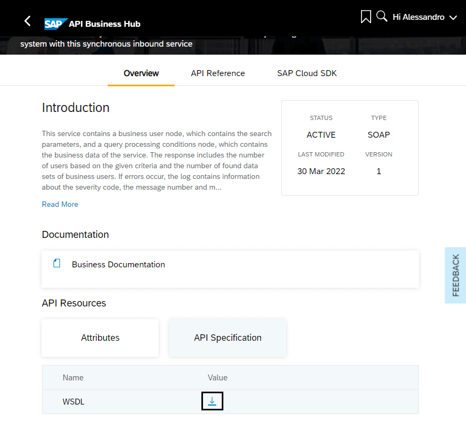This screenshot has width=466, height=427.
Task: Open the SAP Cloud SDK tab
Action: (x=307, y=73)
